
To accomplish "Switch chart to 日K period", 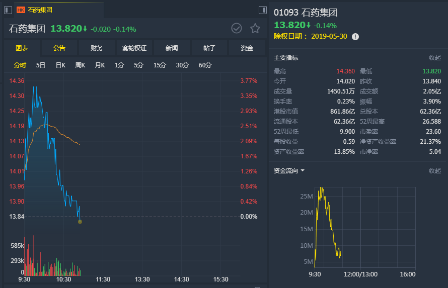I will (60, 65).
